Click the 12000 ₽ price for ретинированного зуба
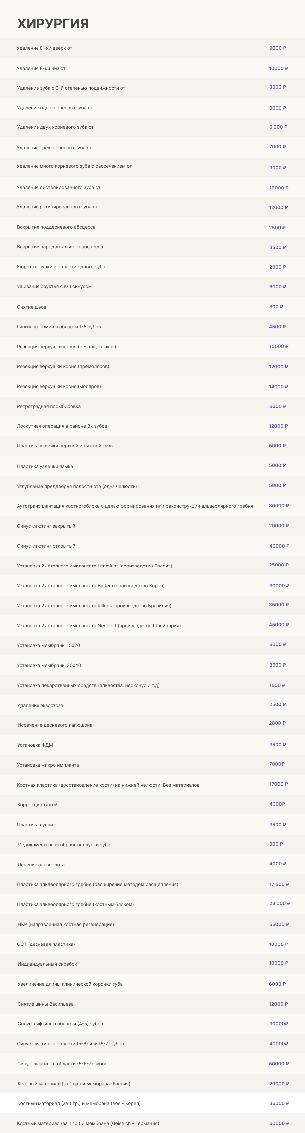The width and height of the screenshot is (305, 1133). click(278, 208)
